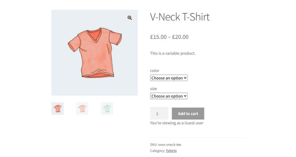Click the SKU woo-vneck-tee text
The image size is (296, 157).
tap(166, 144)
